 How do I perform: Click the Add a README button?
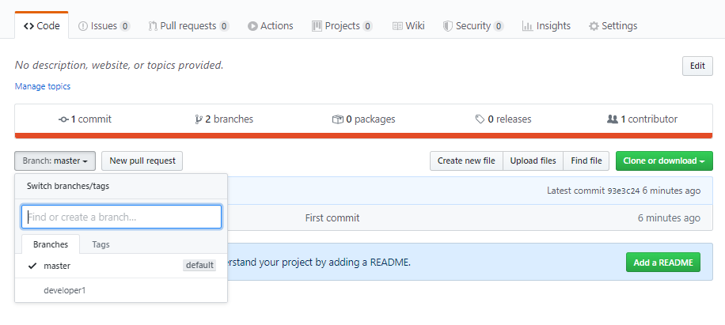[x=662, y=263]
